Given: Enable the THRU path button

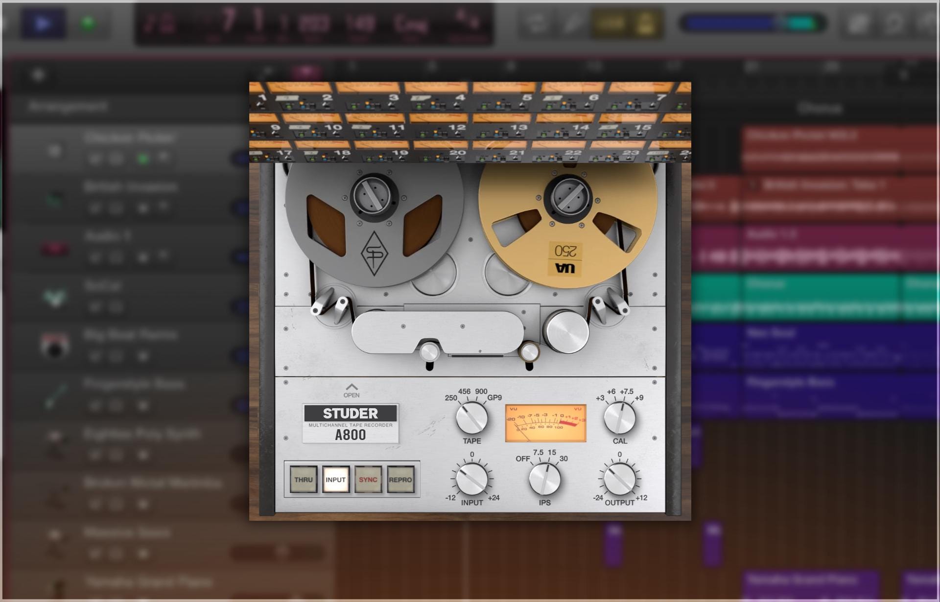Looking at the screenshot, I should 303,480.
